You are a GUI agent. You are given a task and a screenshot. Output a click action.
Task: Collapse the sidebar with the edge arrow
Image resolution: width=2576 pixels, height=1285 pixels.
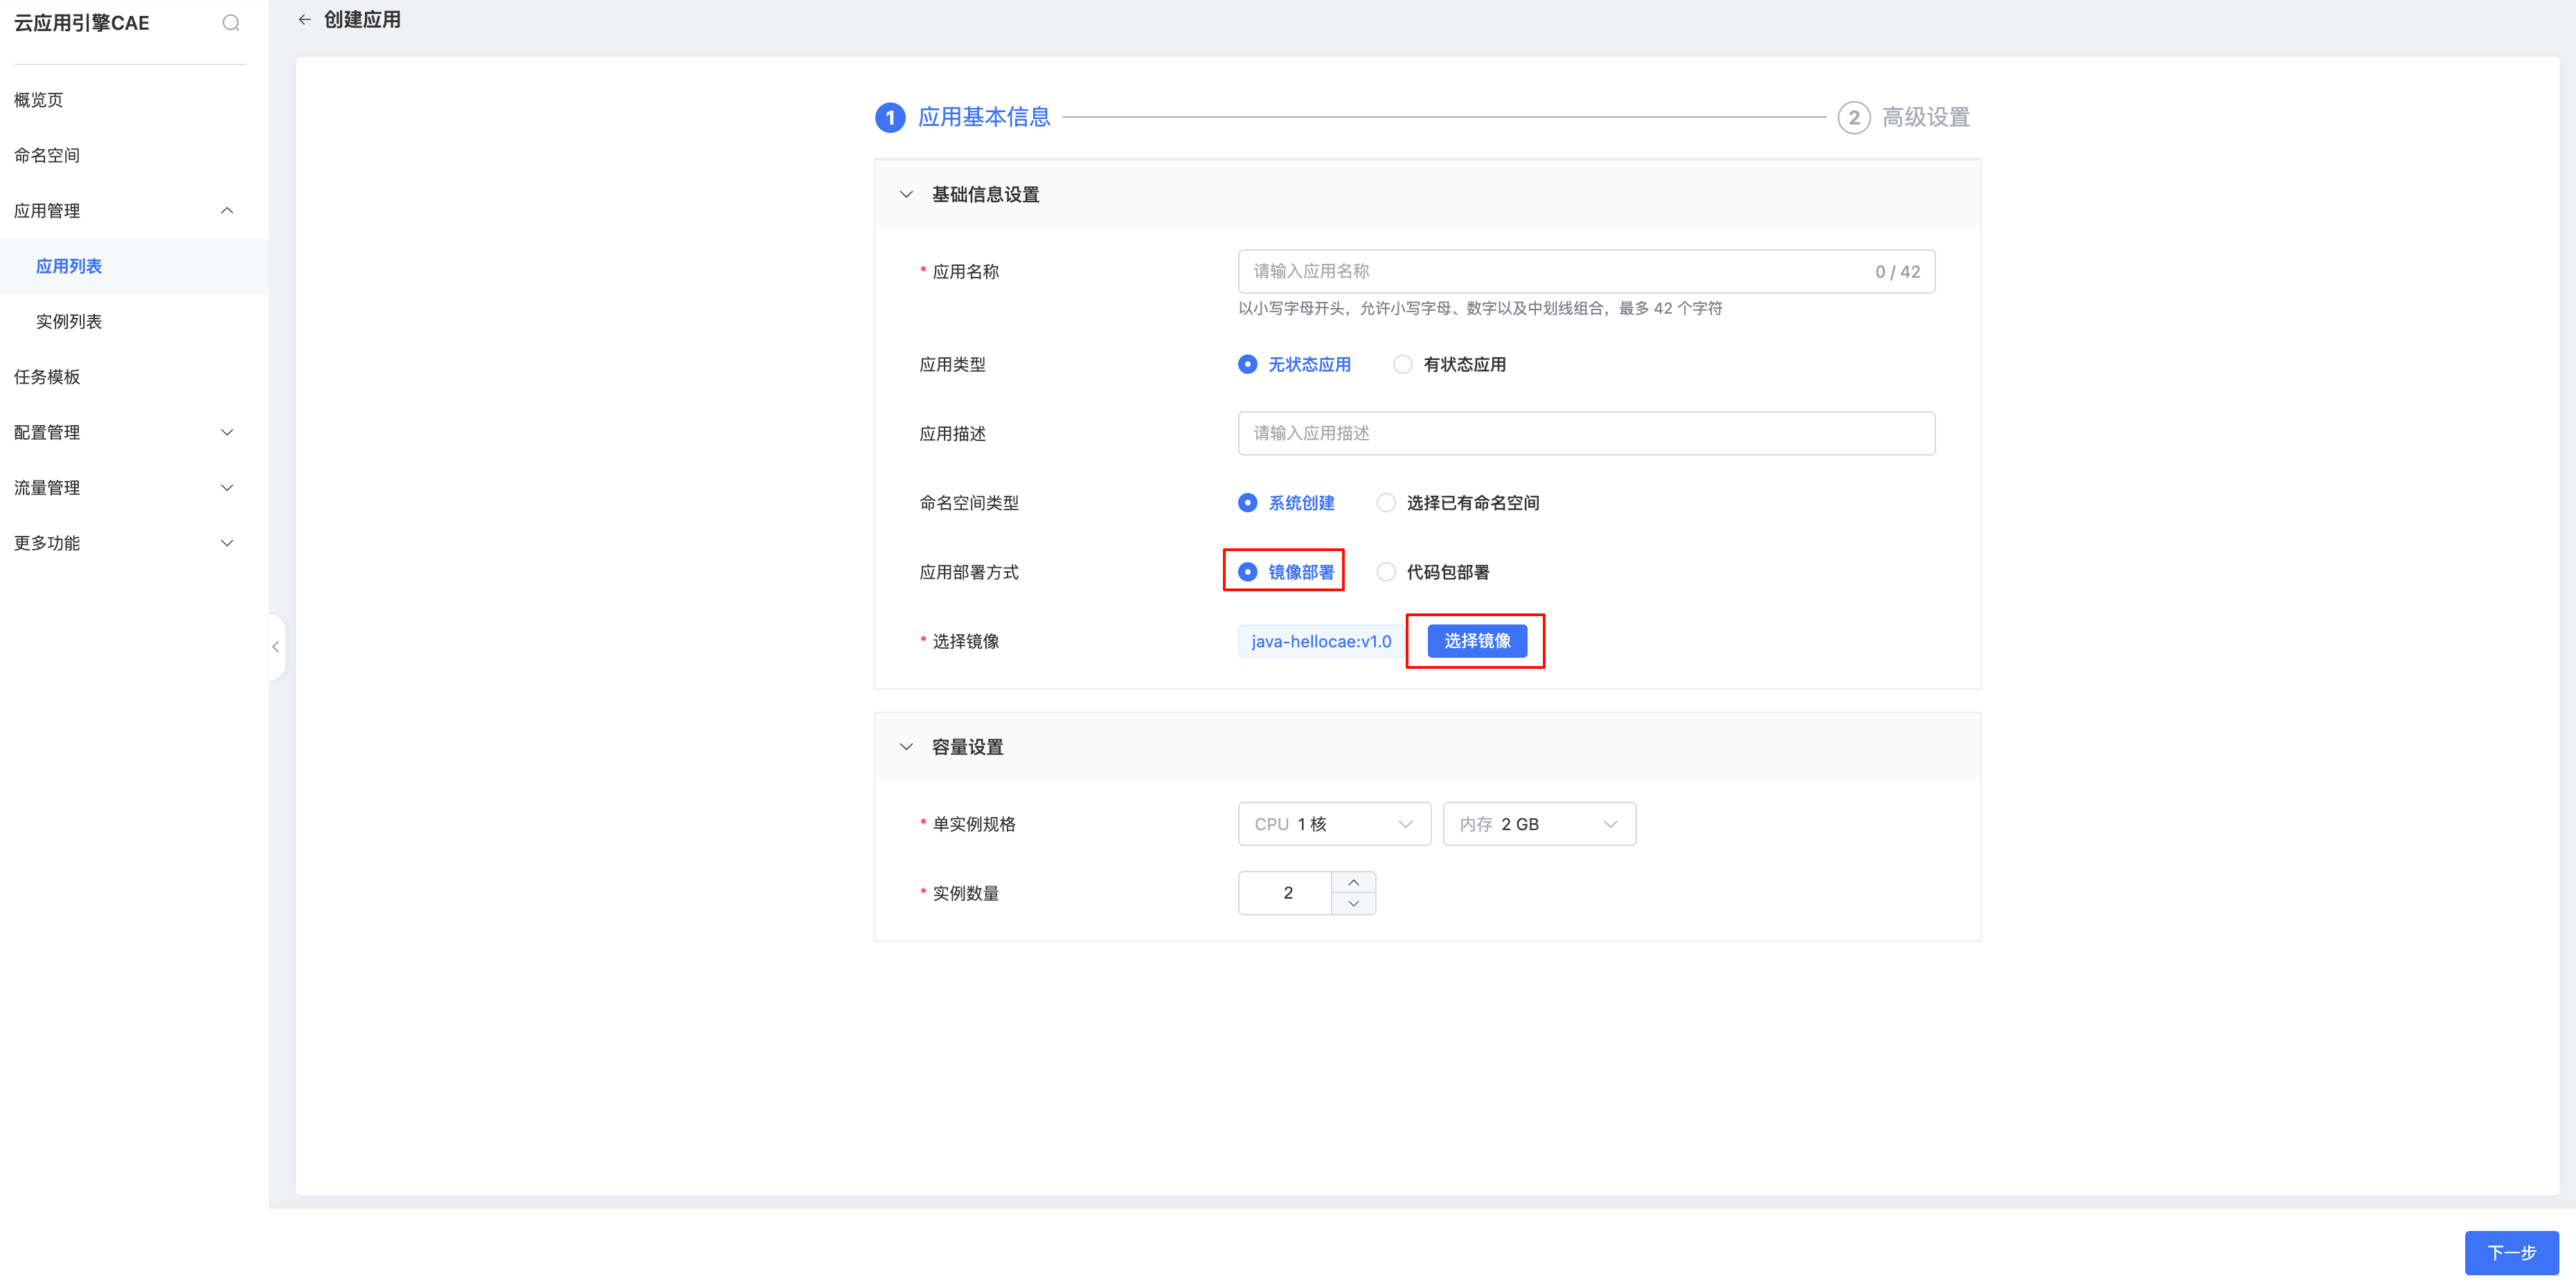[x=276, y=647]
